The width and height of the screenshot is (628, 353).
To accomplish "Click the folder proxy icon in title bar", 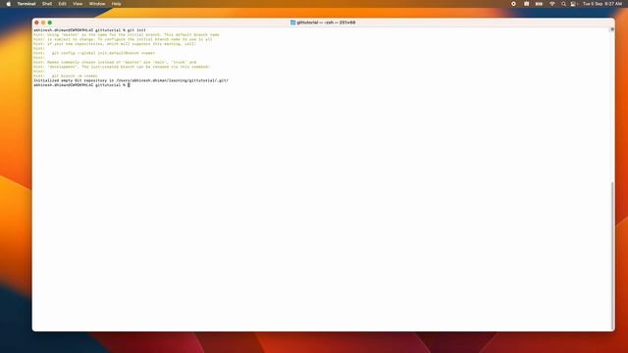I will coord(292,23).
